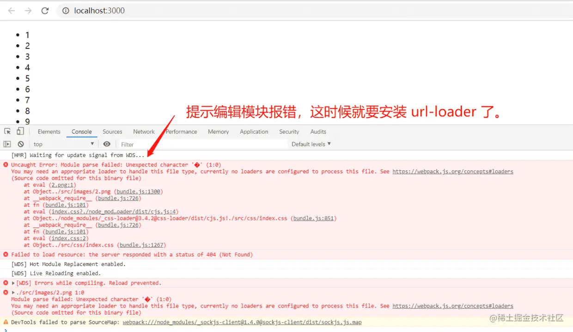Open the bundle.js:851 source link

[x=313, y=218]
